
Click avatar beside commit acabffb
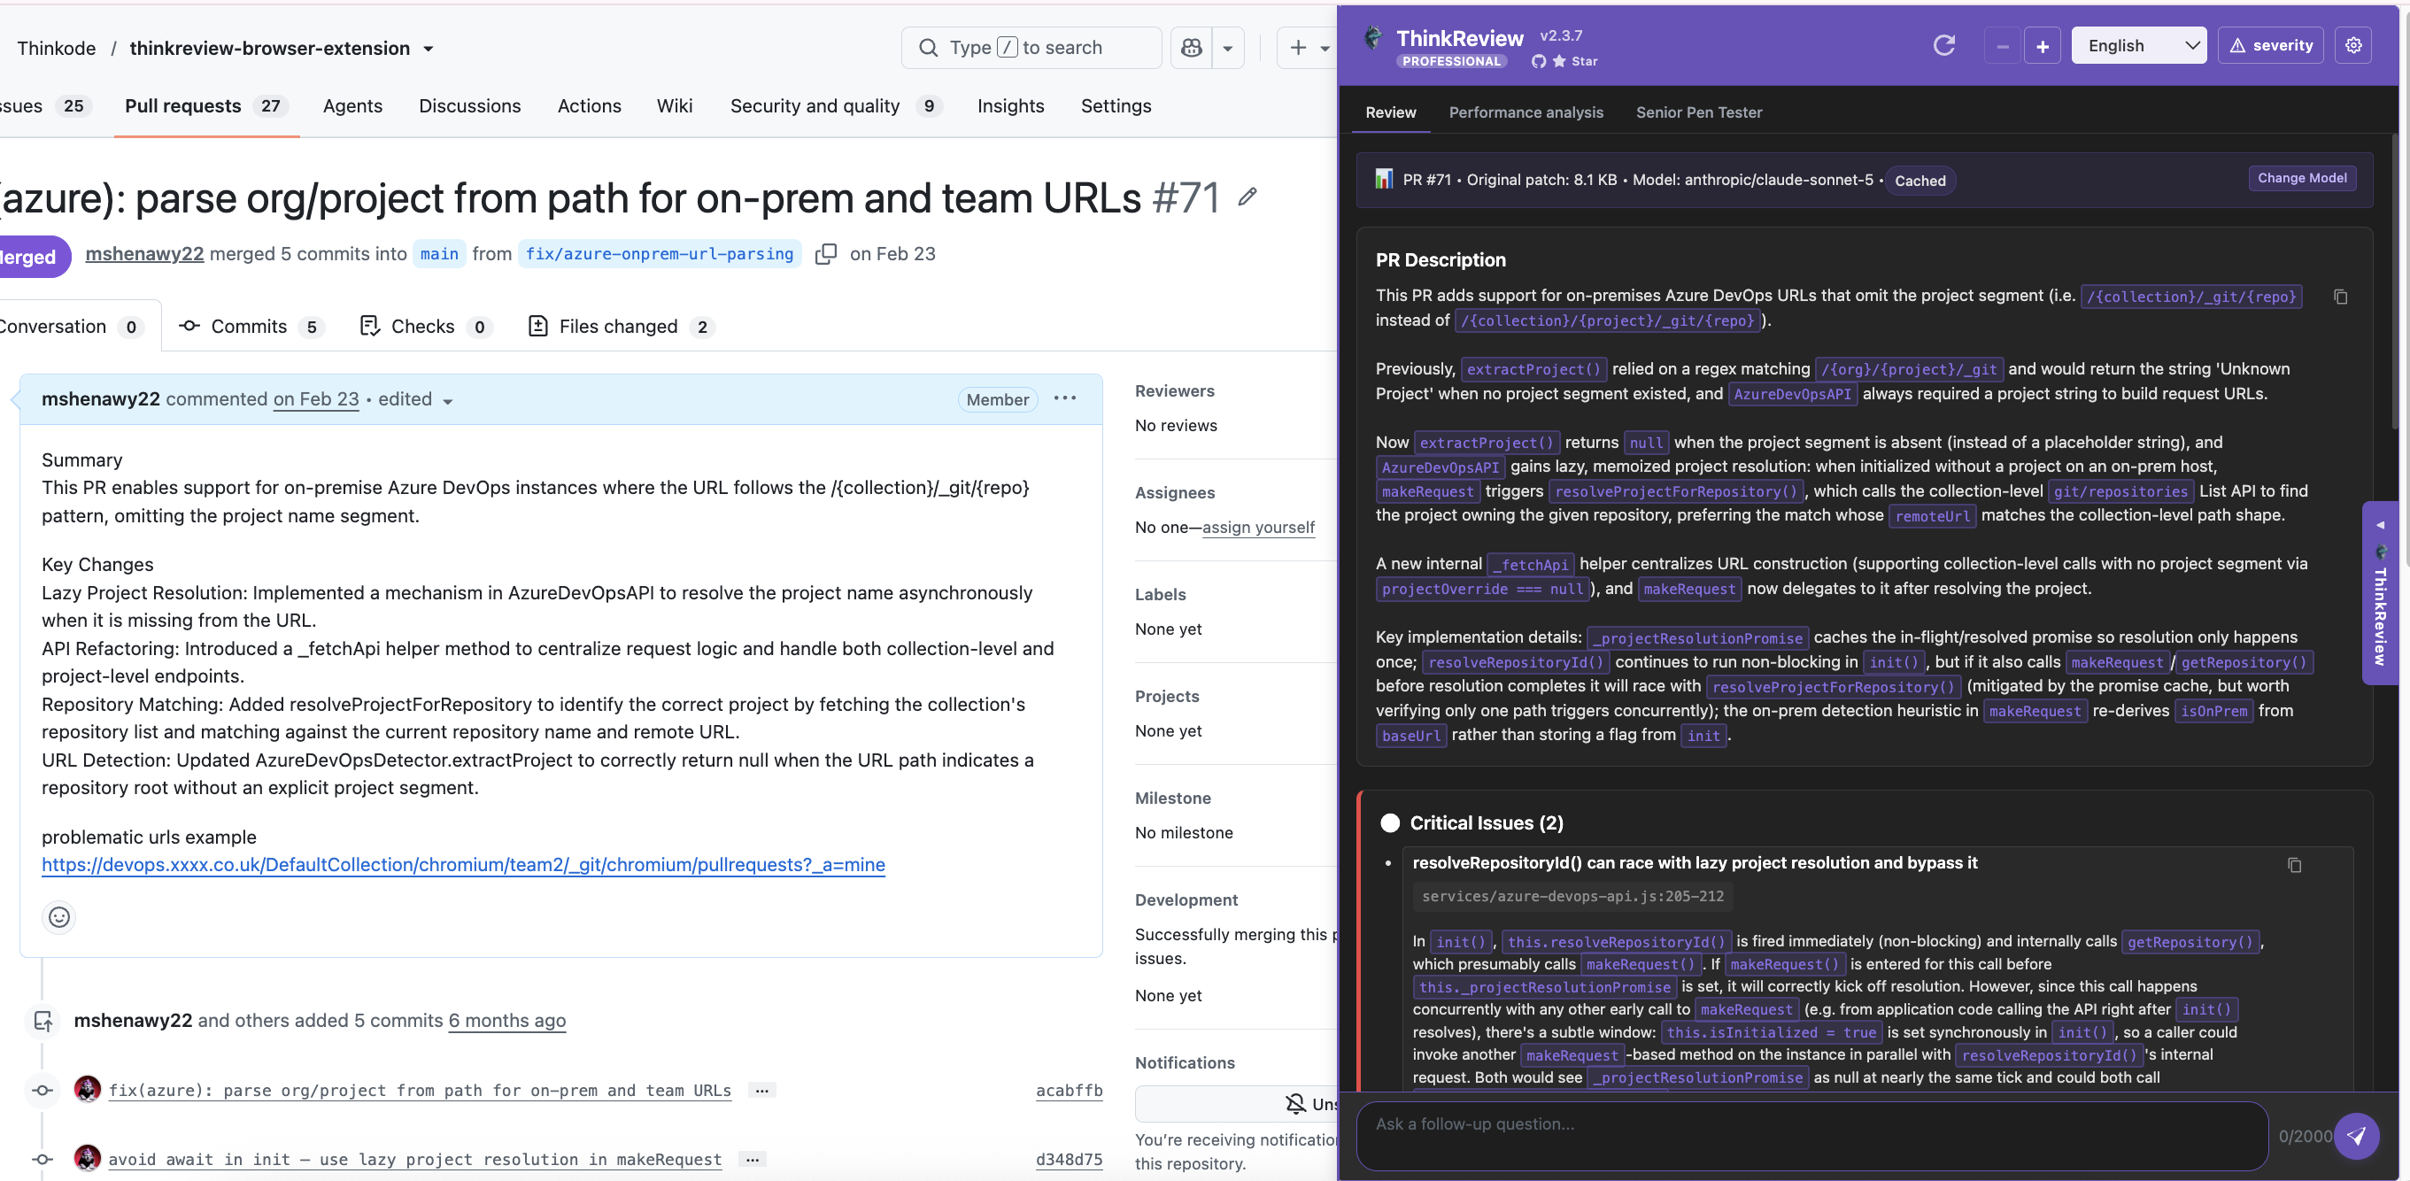(x=87, y=1089)
